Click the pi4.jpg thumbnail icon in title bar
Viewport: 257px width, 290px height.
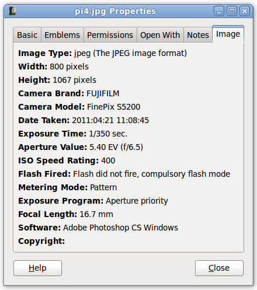click(12, 11)
